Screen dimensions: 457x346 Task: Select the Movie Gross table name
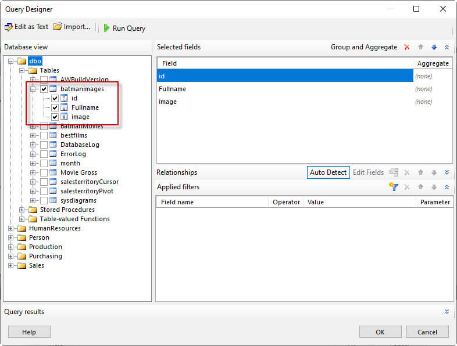tap(78, 172)
